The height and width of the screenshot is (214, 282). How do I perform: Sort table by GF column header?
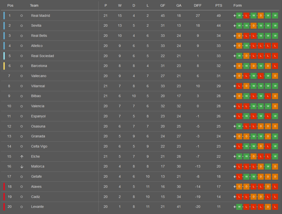(163, 6)
